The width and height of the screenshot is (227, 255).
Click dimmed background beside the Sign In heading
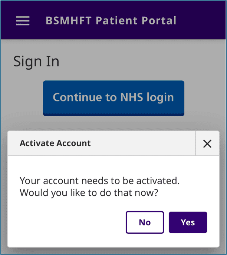(x=141, y=62)
